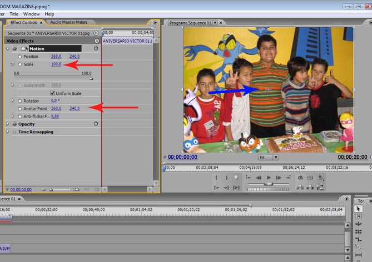Click the Lift button in Program monitor
Viewport: 372px width, 262px height.
300,188
